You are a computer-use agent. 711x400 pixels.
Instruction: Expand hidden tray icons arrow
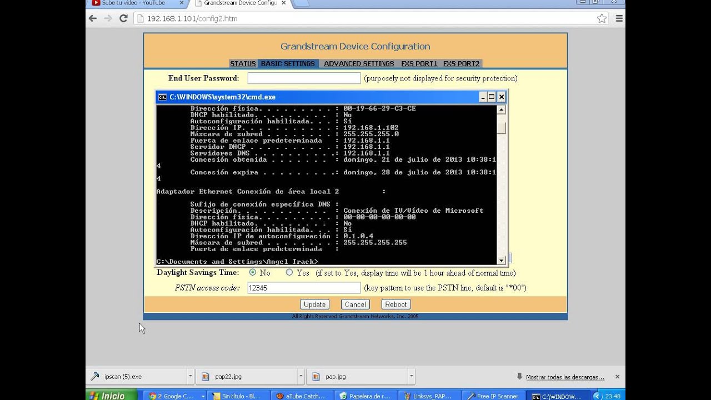(x=597, y=396)
